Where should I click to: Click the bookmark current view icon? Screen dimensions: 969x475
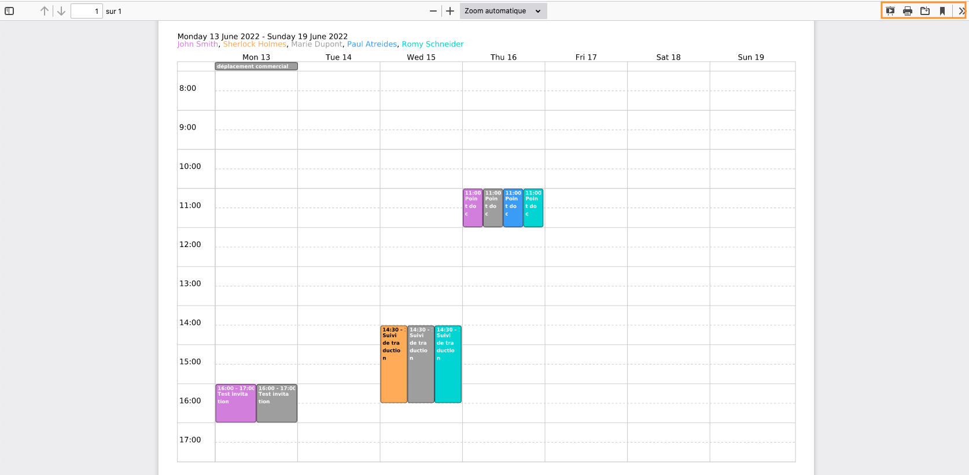(x=942, y=11)
